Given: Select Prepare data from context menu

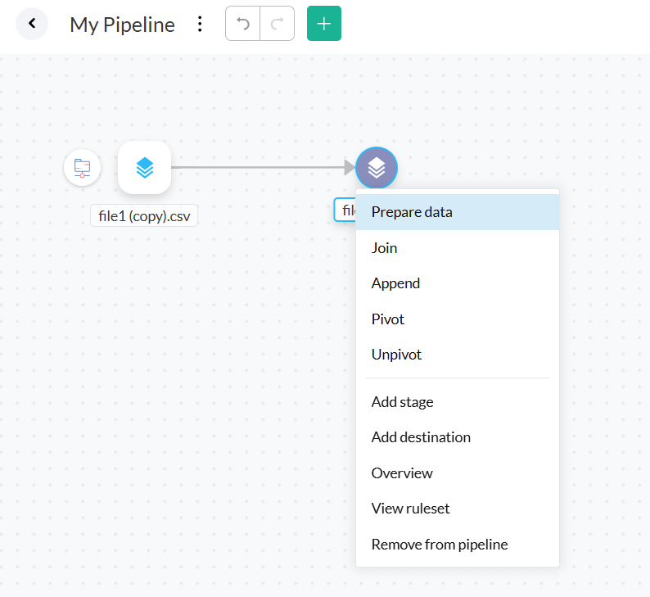Looking at the screenshot, I should pyautogui.click(x=412, y=212).
